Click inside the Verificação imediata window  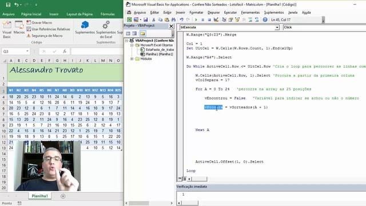click(270, 196)
